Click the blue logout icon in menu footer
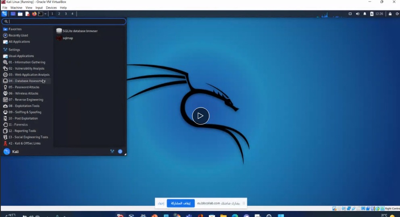 120,151
